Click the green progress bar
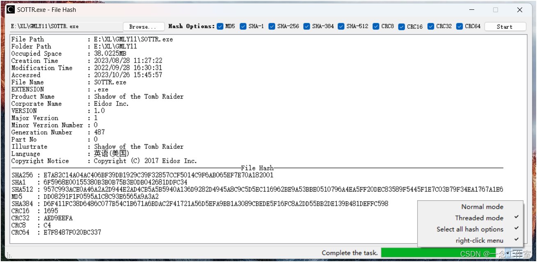This screenshot has width=537, height=262. click(438, 253)
